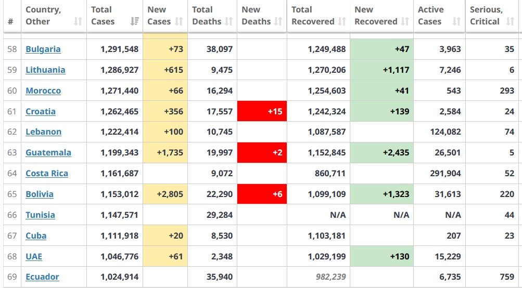This screenshot has width=522, height=288.
Task: Select UAE new recovered +130 cell
Action: pos(382,256)
